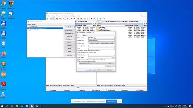Click the session name input field
The height and width of the screenshot is (108, 193).
tap(101, 38)
